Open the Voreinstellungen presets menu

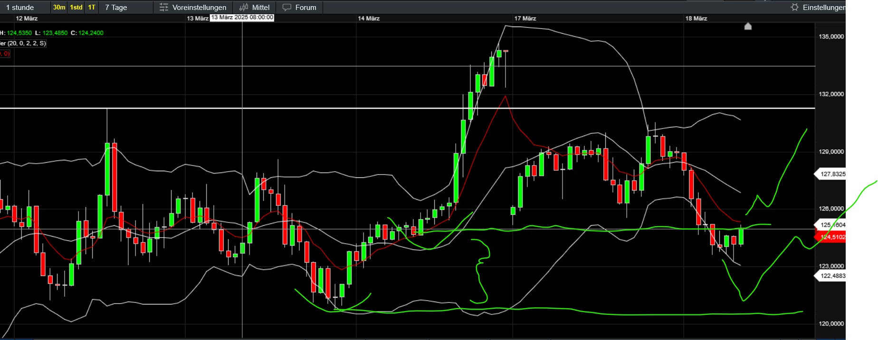coord(193,7)
